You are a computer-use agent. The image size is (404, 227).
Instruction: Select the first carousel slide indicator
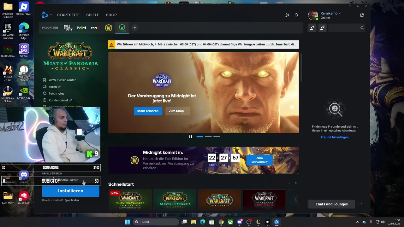(x=200, y=137)
